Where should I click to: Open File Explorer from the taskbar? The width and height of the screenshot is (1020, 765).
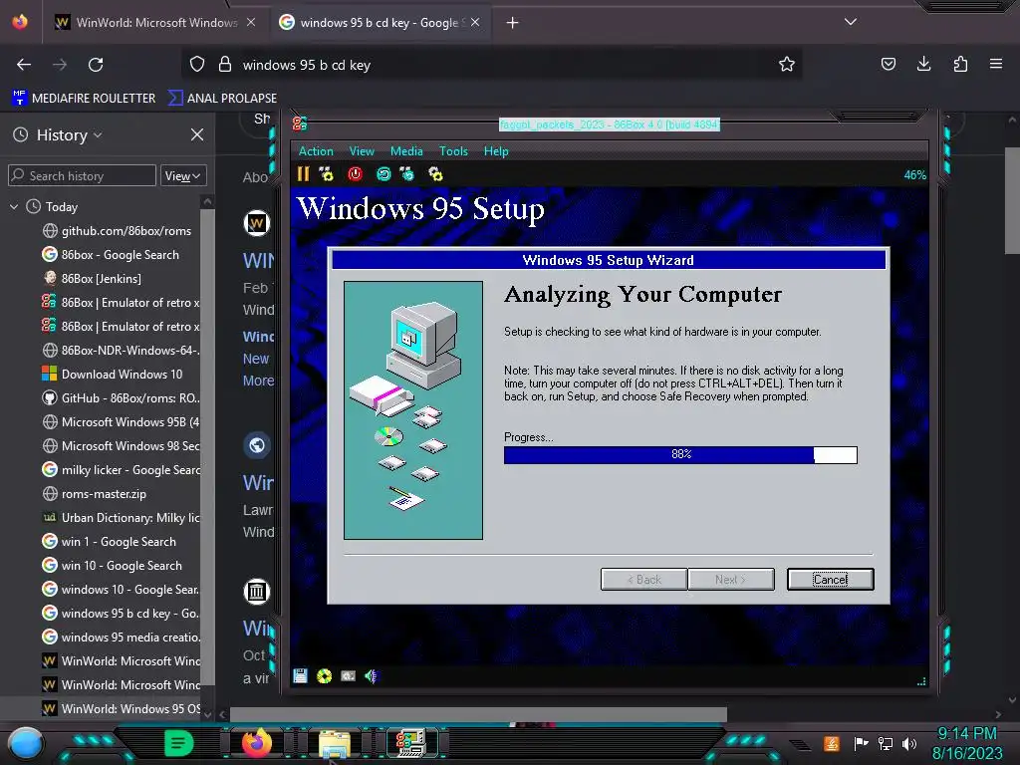(335, 743)
